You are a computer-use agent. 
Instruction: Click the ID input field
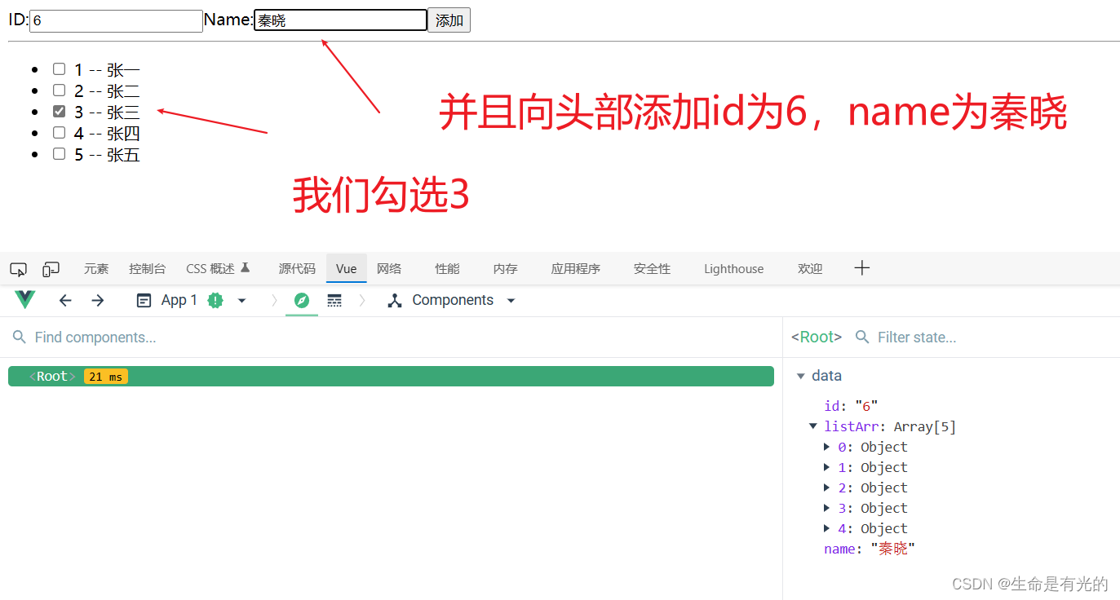[116, 21]
